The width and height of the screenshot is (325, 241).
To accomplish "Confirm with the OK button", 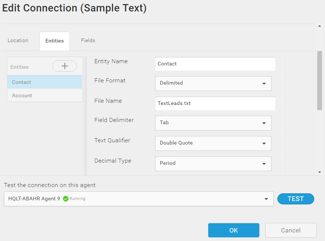I will (233, 230).
